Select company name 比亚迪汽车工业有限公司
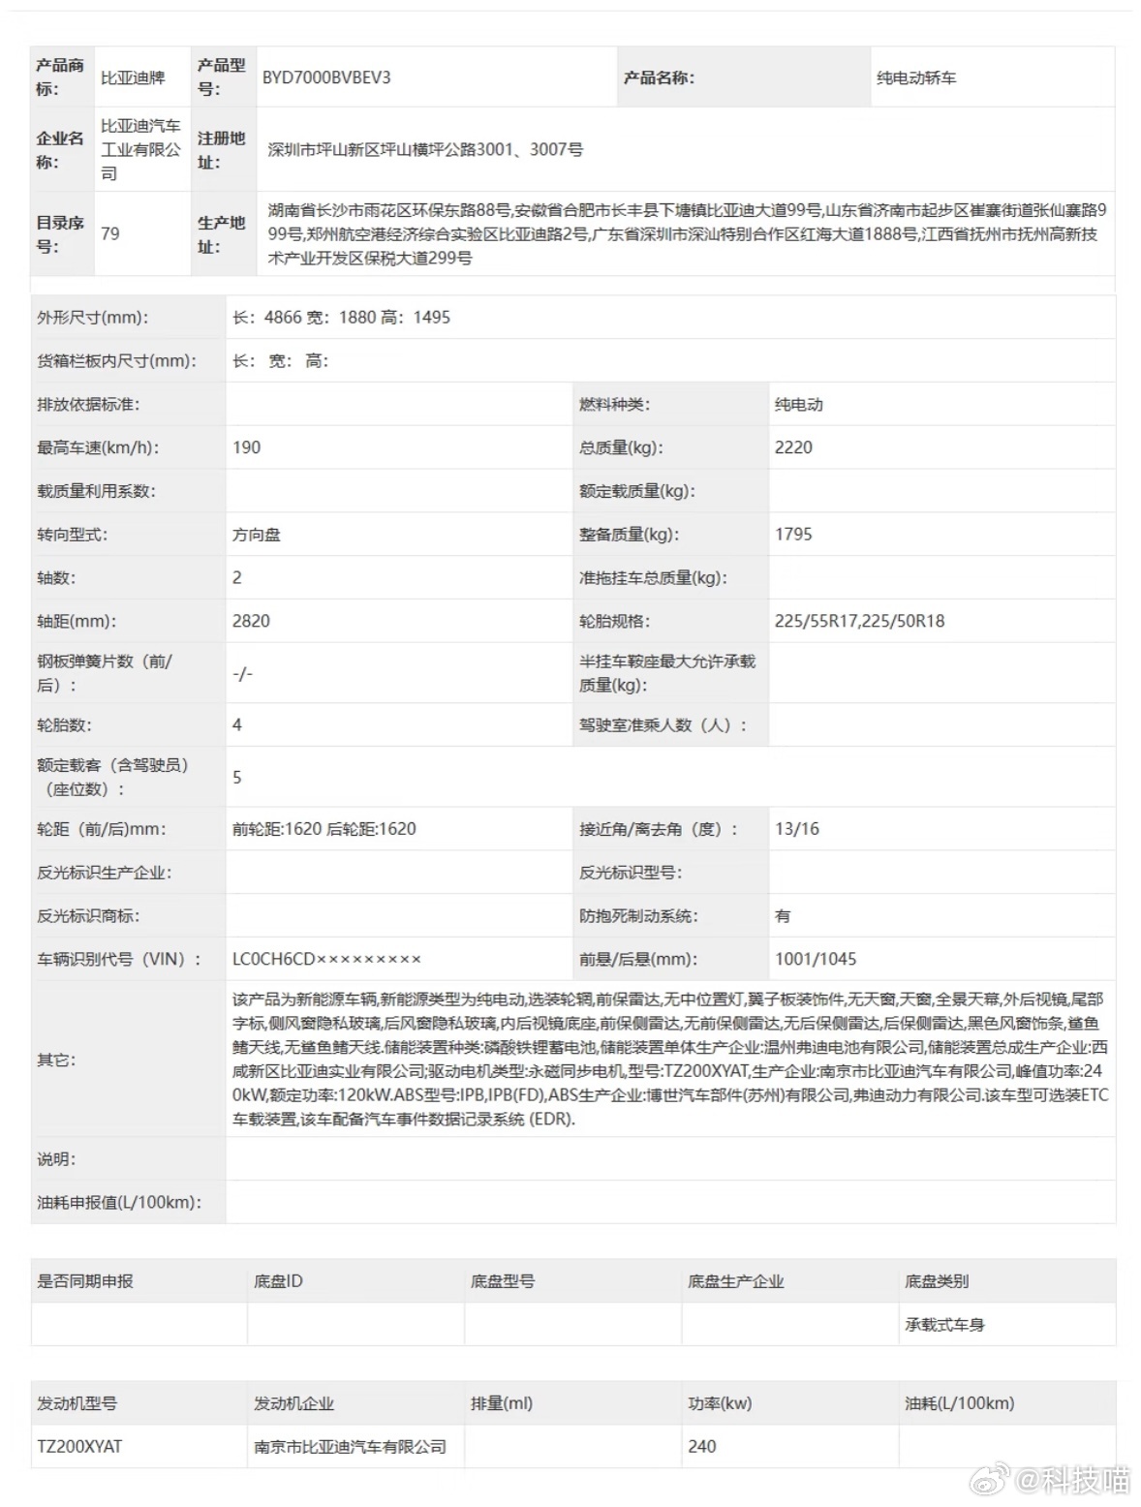The height and width of the screenshot is (1507, 1141). tap(140, 149)
